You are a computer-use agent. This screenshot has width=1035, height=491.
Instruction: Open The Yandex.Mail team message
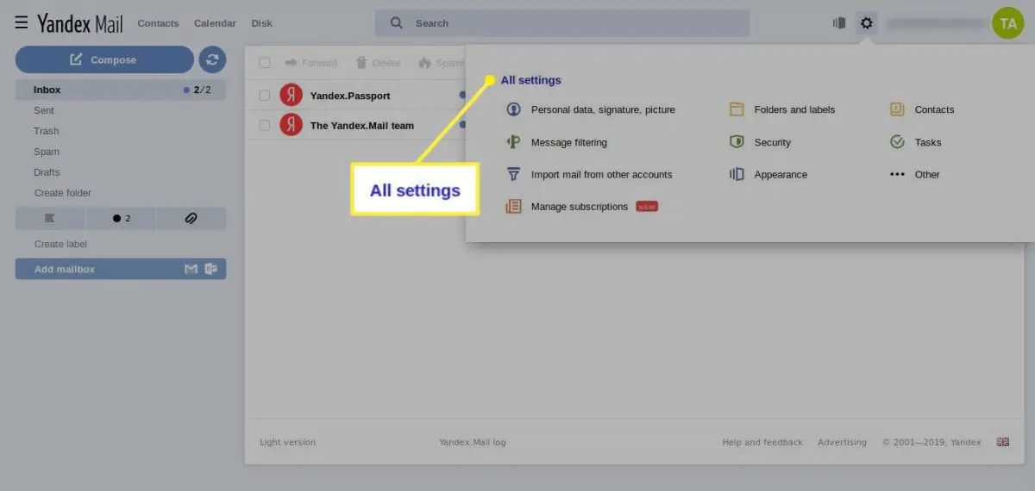click(361, 125)
